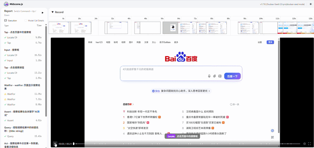This screenshot has height=148, width=314.
Task: Open the 搭子DuMate link
Action: point(165,42)
